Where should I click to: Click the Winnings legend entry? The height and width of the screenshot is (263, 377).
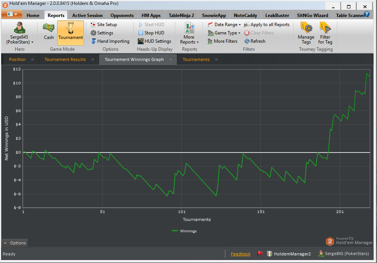tap(184, 231)
